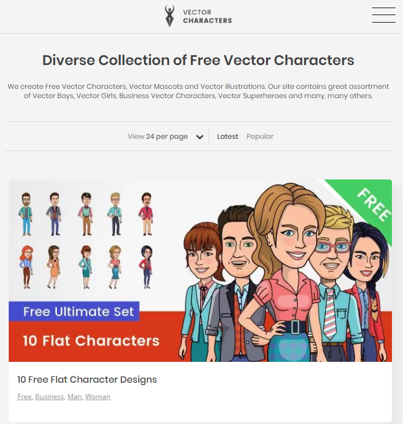Click the bearded man mini character
The width and height of the screenshot is (403, 424).
(x=26, y=214)
